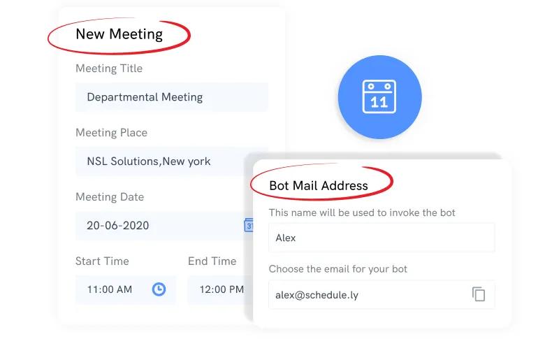Copy the bot email with the copy icon

[x=479, y=294]
